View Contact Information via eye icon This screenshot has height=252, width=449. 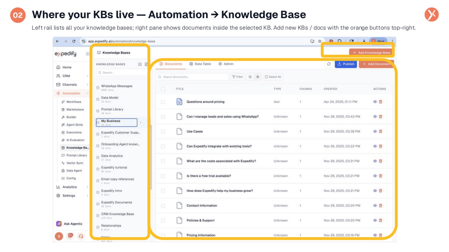375,206
